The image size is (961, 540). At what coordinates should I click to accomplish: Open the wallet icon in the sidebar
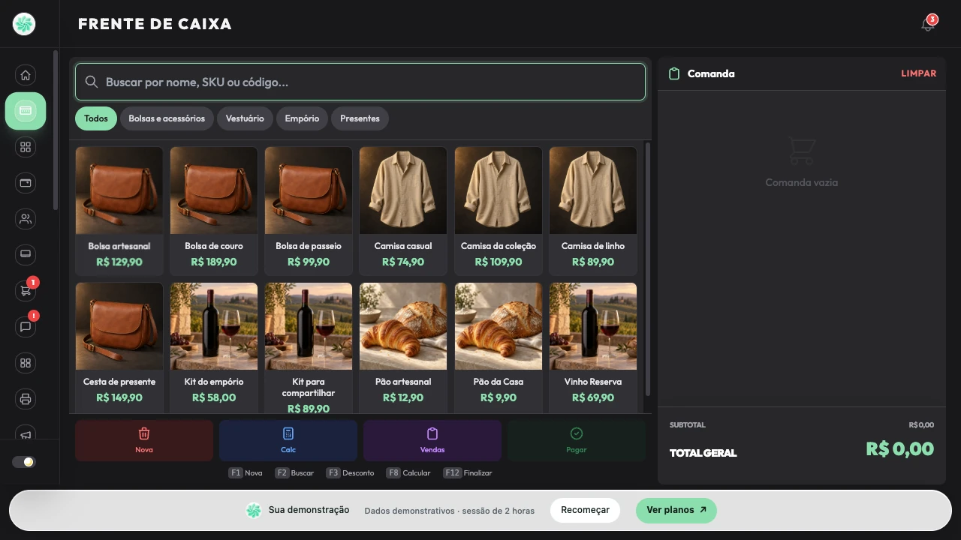(26, 183)
